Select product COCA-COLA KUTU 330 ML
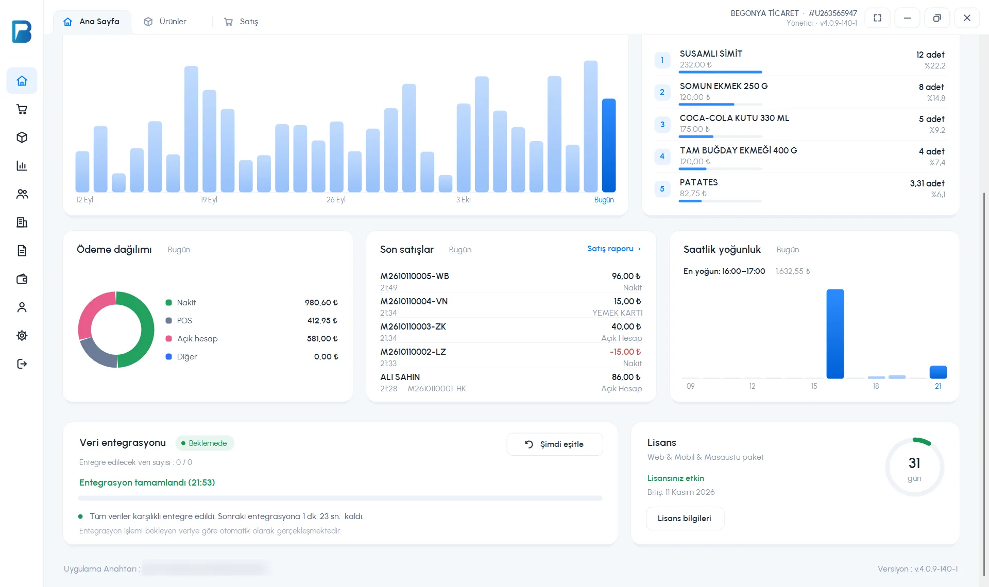Image resolution: width=989 pixels, height=587 pixels. [800, 124]
